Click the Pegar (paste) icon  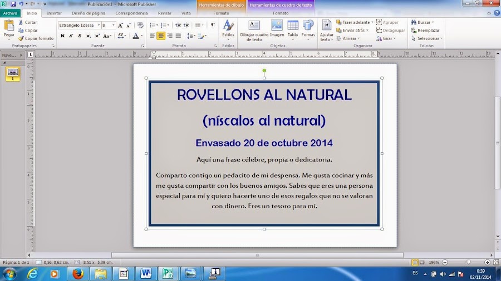9,26
